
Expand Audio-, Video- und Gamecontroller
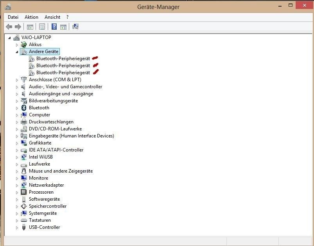17,87
